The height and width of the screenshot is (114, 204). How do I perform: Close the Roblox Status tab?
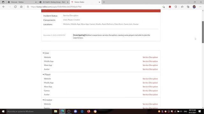[99, 2]
